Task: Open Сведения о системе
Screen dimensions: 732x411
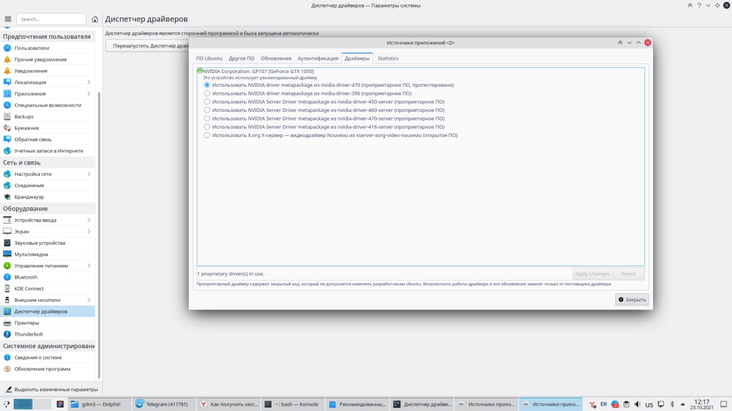Action: [x=48, y=357]
